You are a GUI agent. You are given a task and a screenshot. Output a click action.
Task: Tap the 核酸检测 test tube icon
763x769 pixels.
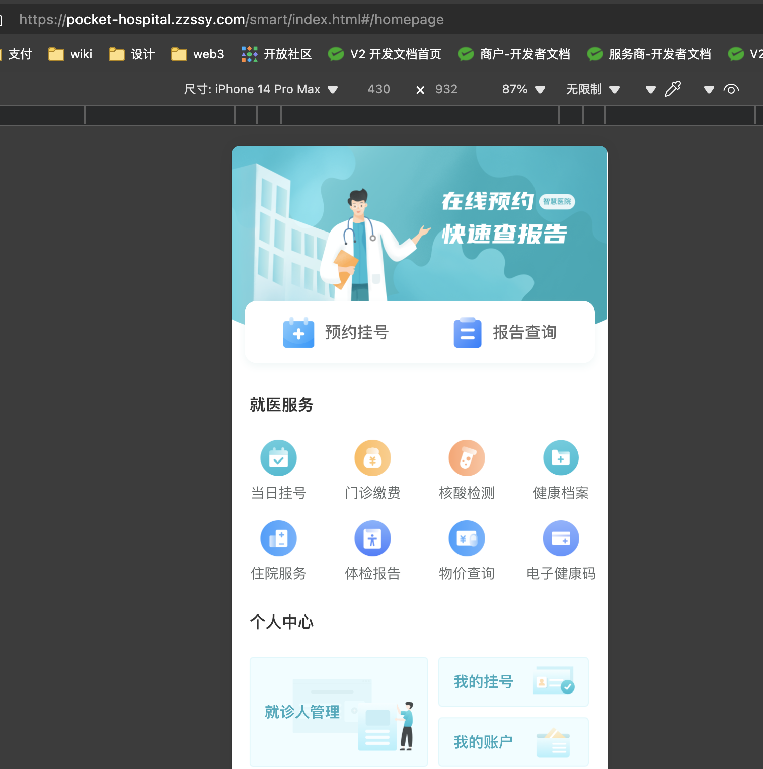(467, 458)
